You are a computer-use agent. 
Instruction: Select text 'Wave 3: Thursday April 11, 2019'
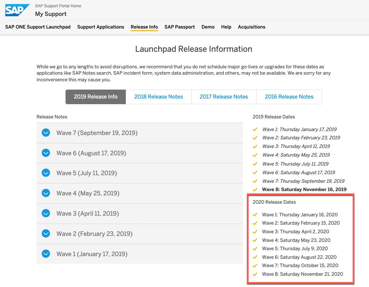[296, 146]
